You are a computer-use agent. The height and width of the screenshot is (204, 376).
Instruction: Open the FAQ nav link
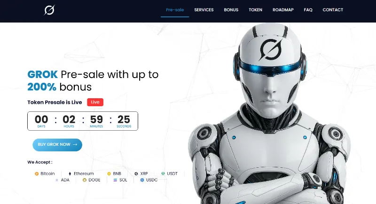[x=308, y=10]
